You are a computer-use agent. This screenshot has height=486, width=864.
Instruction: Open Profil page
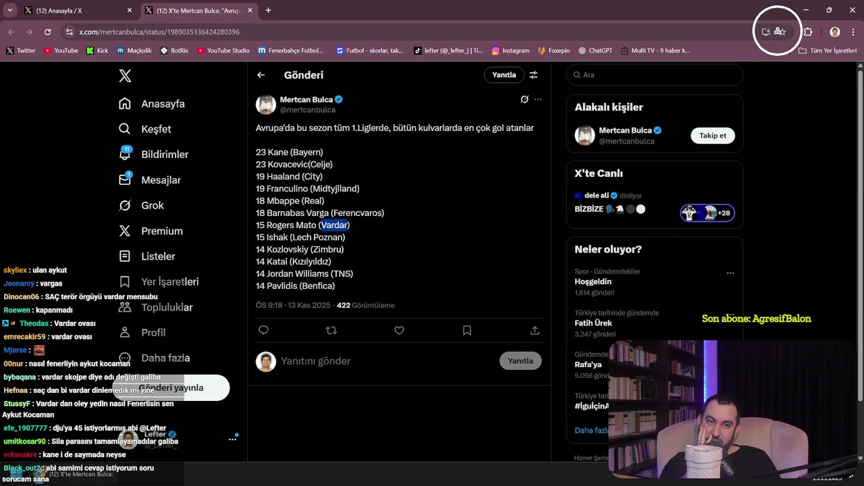[x=142, y=333]
